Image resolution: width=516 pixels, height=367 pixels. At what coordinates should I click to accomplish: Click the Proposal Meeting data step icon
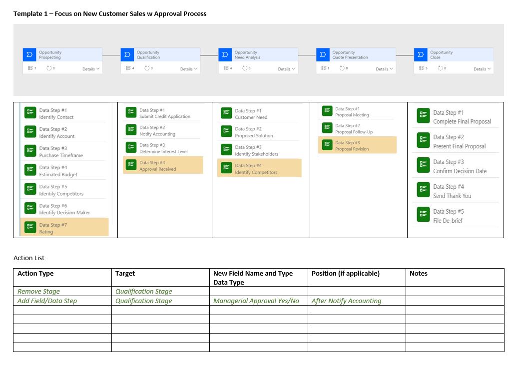327,110
